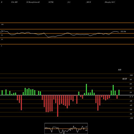Click the 'MUR' ticker symbol text
134x134 pixels.
(x=89, y=2)
